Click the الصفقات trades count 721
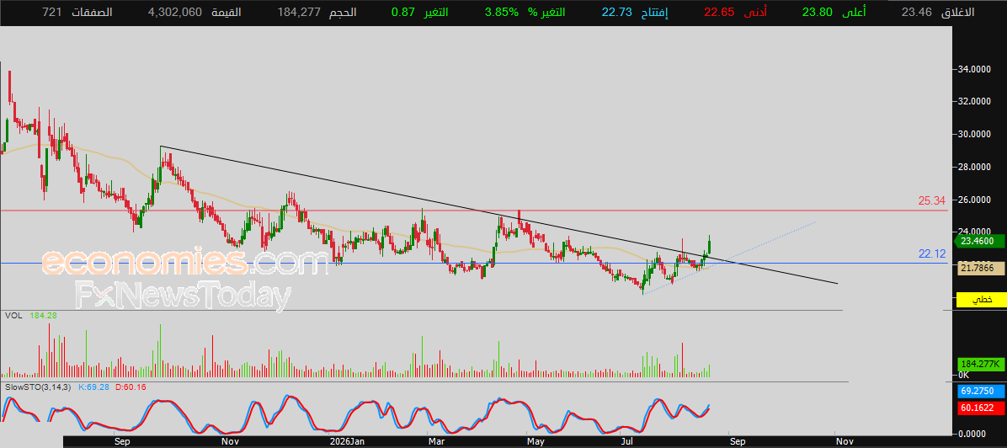 tap(52, 13)
